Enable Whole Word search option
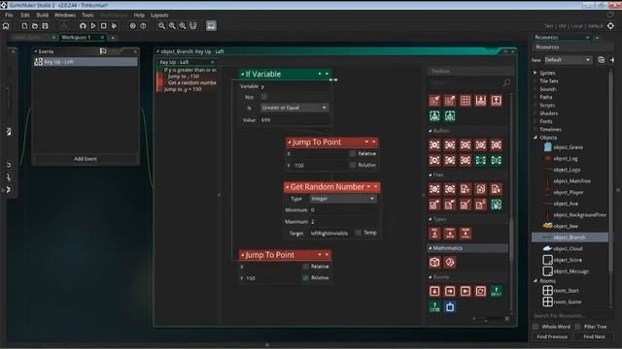Image resolution: width=622 pixels, height=349 pixels. pos(536,327)
